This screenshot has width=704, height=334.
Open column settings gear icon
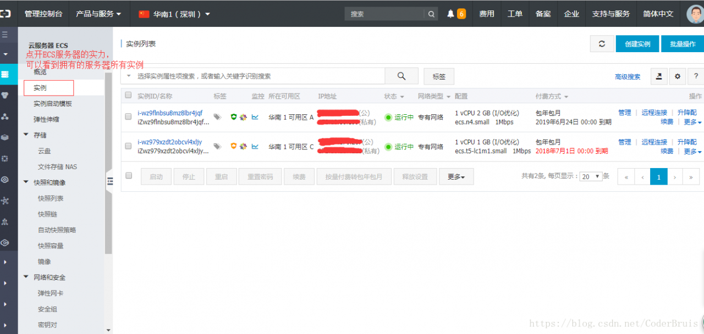pos(678,76)
